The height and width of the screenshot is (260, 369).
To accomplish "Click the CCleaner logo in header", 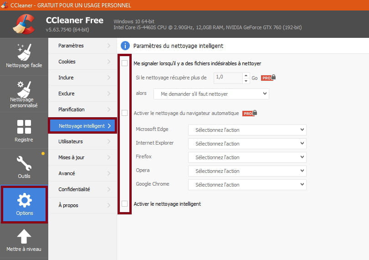I will pos(24,24).
